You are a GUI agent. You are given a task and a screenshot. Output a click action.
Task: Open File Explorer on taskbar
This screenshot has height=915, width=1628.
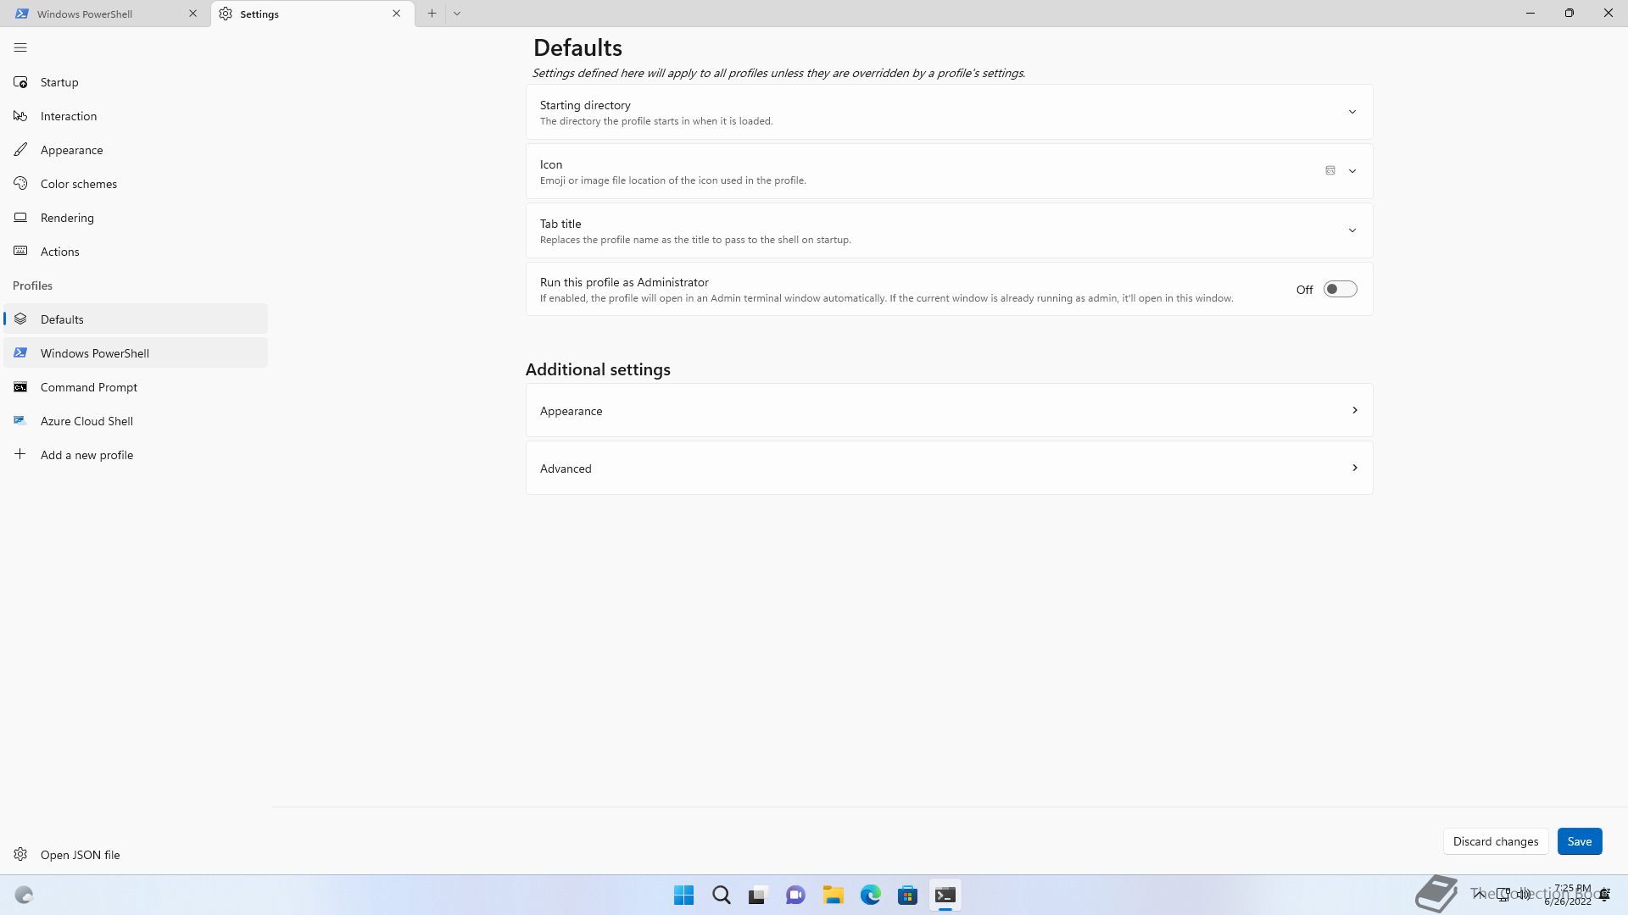[x=833, y=895]
